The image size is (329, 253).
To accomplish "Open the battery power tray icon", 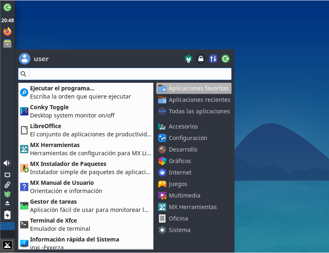I will pos(7,215).
